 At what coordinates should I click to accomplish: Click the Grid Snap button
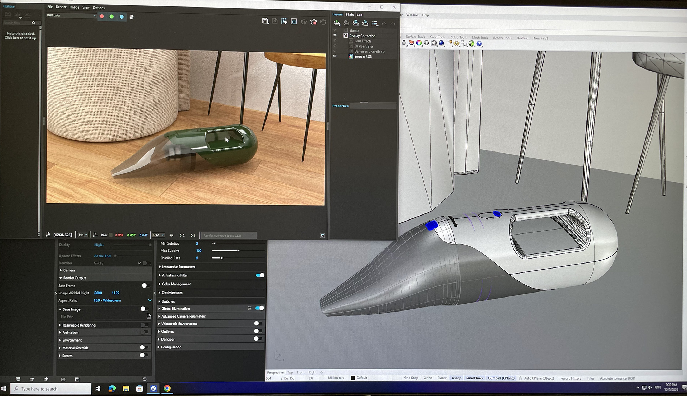click(x=411, y=378)
